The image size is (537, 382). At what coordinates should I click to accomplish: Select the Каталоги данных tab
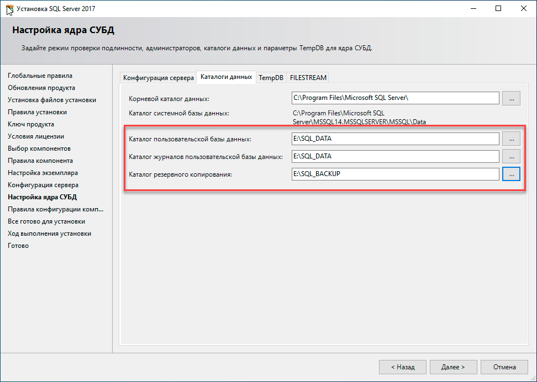tap(226, 77)
